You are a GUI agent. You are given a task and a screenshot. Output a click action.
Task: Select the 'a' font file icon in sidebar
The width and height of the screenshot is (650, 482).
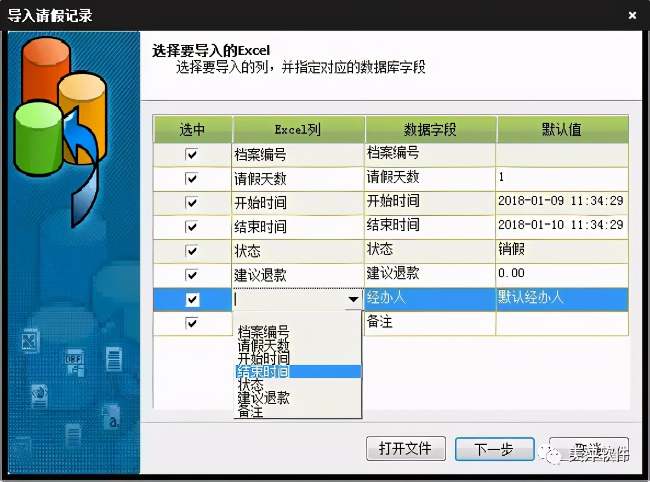coord(111,418)
